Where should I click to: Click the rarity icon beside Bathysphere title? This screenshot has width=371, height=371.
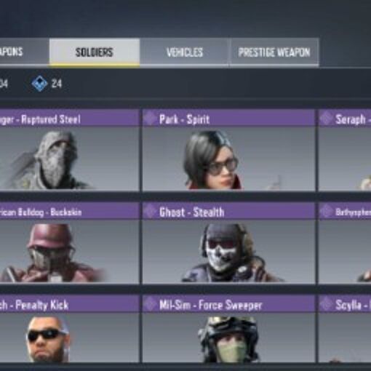326,212
